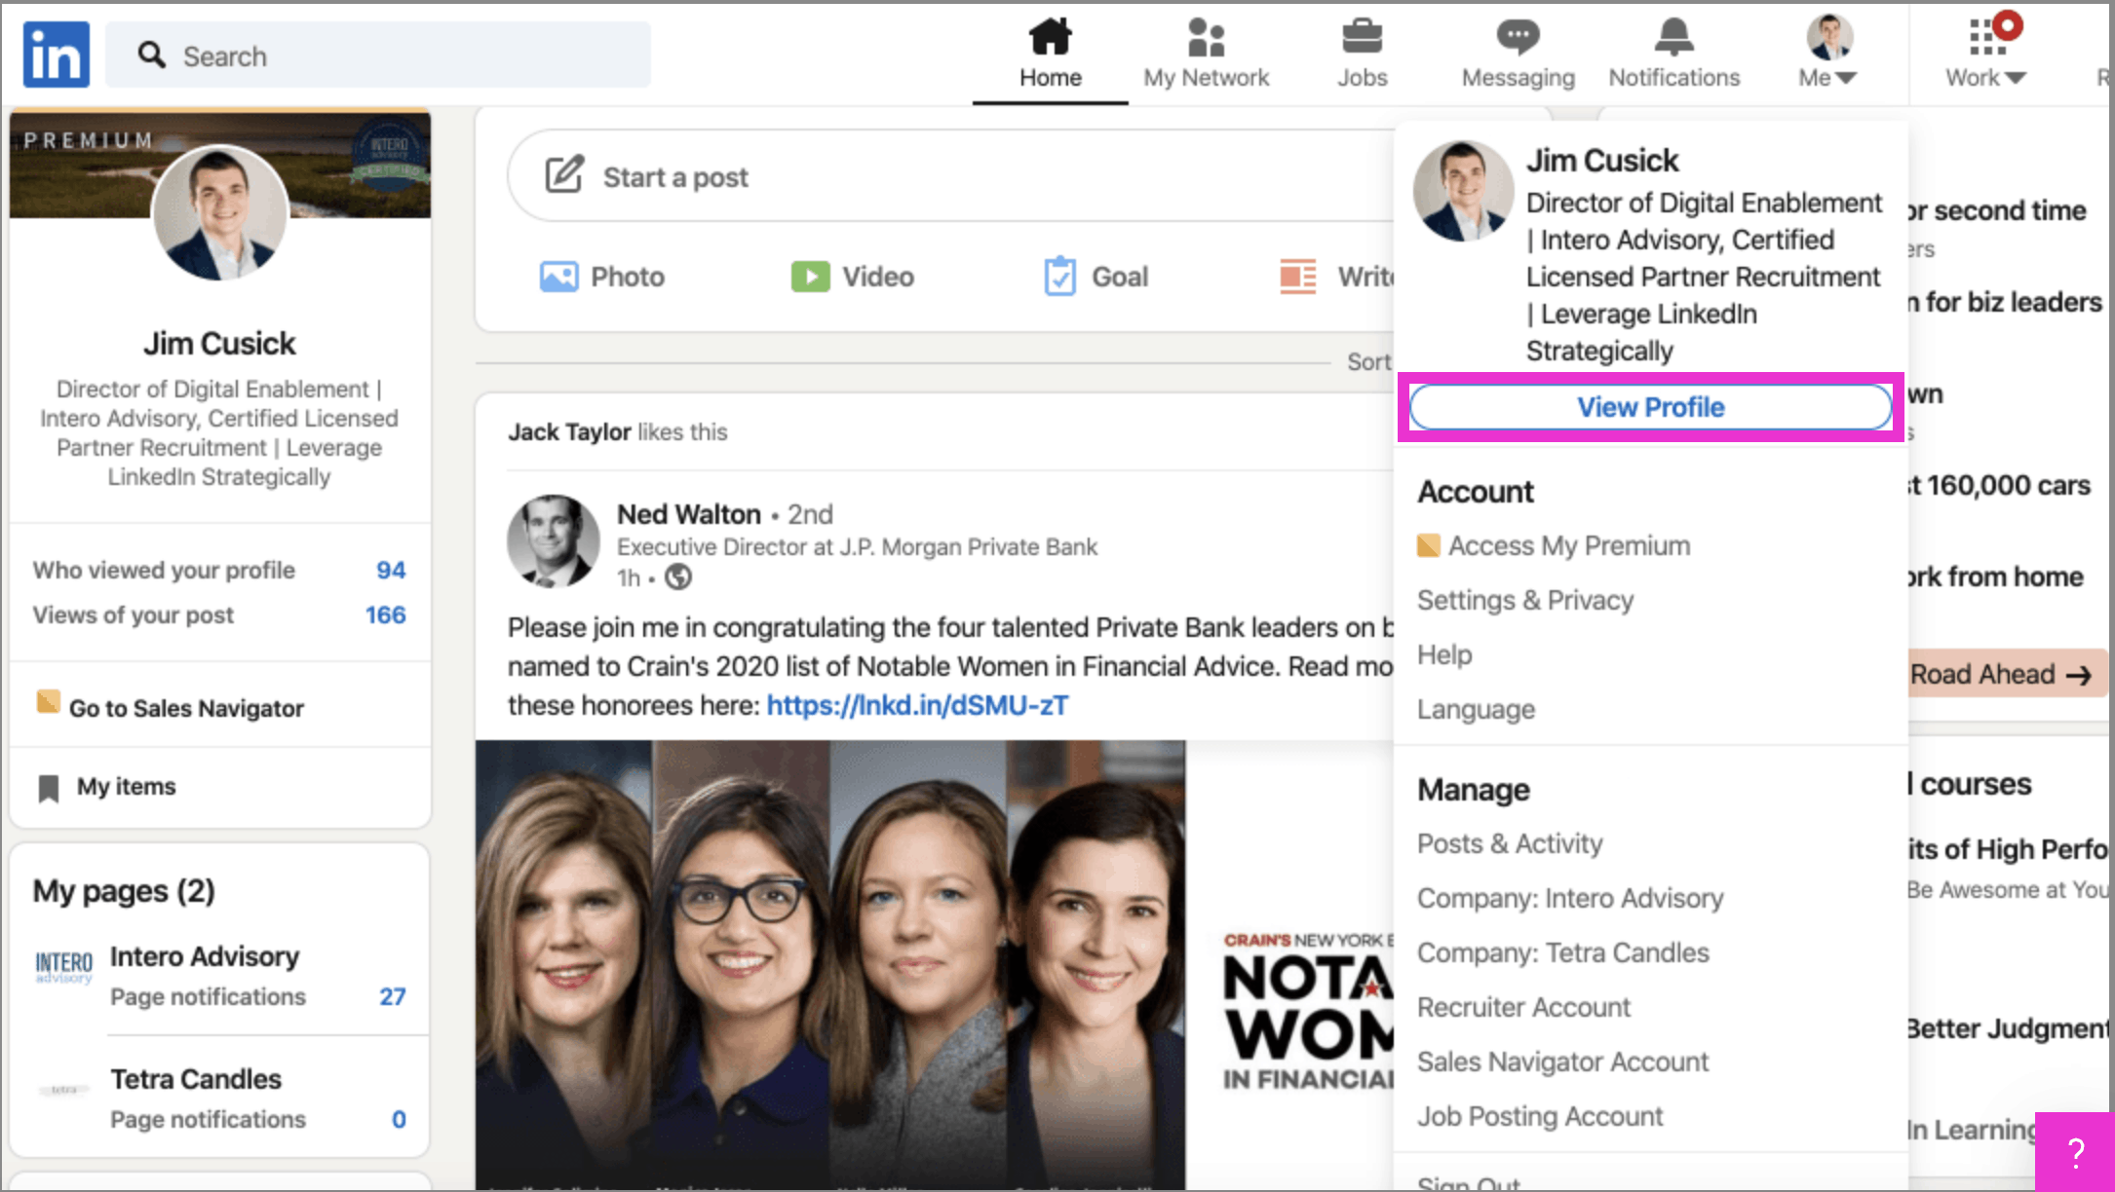This screenshot has width=2115, height=1192.
Task: Select Company: Tetra Candles
Action: (1563, 952)
